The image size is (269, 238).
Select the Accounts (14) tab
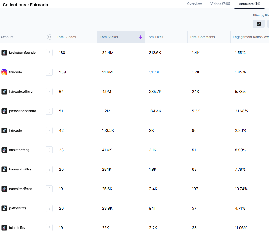click(x=249, y=4)
